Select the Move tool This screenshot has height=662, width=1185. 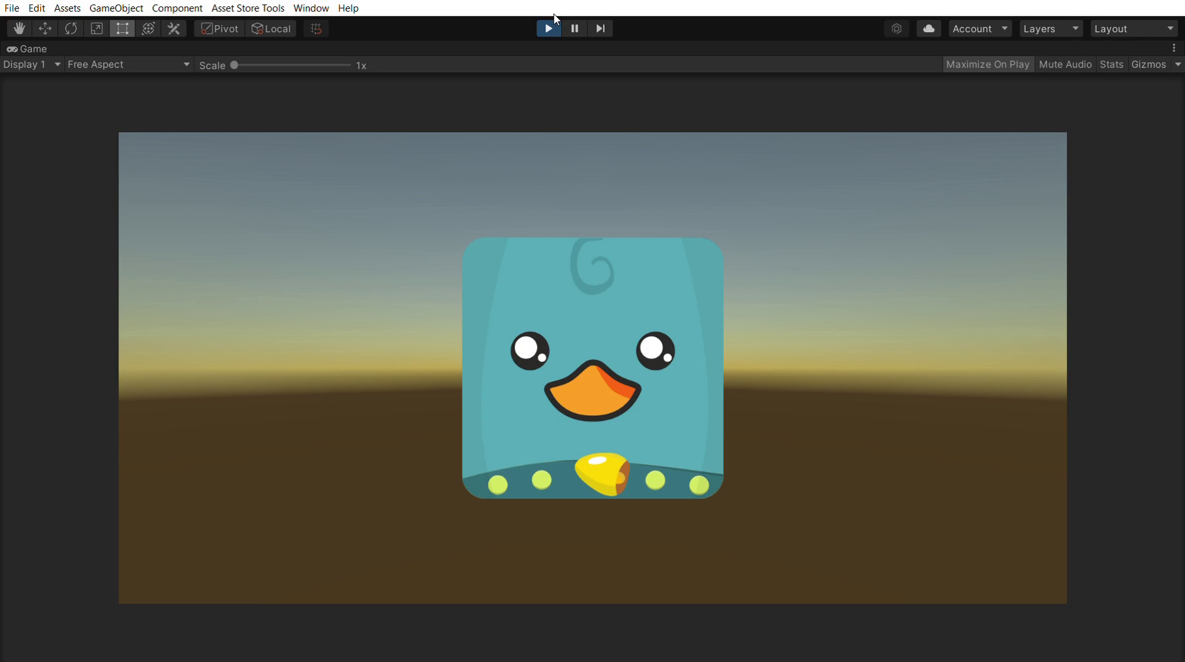[45, 28]
